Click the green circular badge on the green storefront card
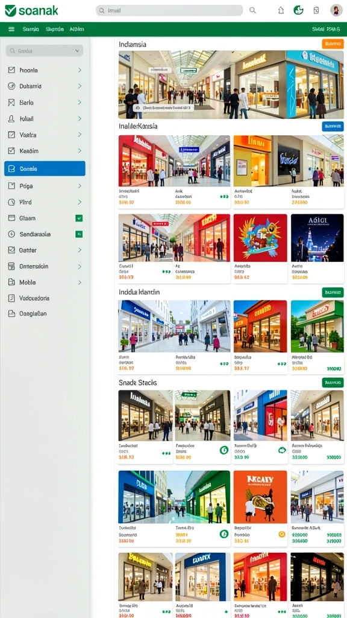This screenshot has width=347, height=618. pos(224,534)
